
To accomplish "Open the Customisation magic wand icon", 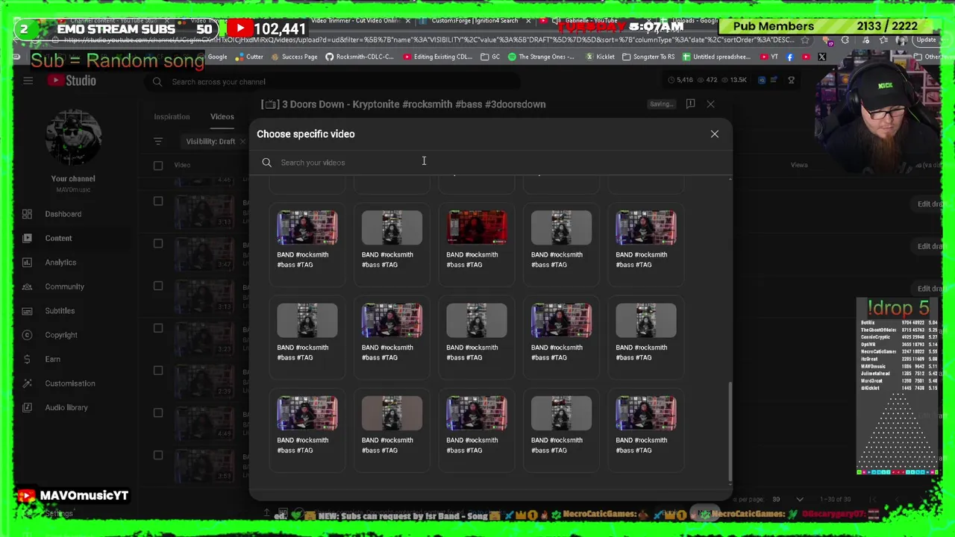I will 27,383.
